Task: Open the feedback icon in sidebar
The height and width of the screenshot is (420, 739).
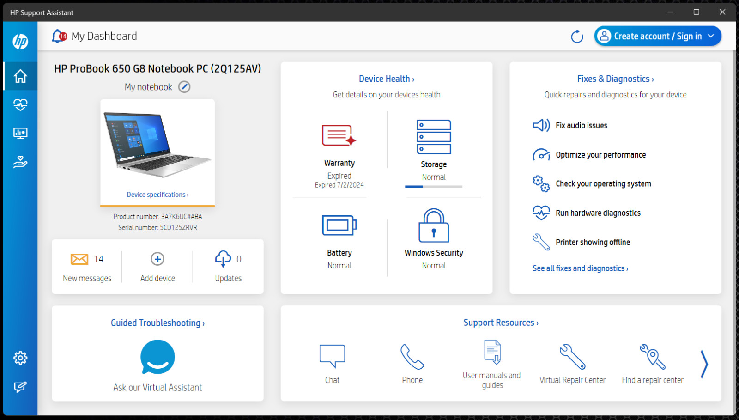Action: [20, 387]
